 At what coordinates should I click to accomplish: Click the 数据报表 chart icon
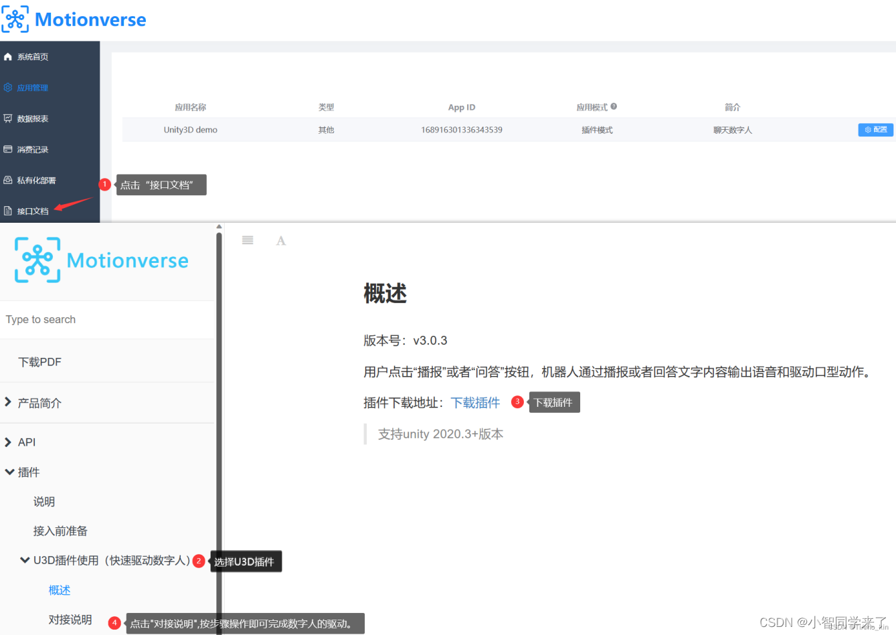[x=8, y=118]
